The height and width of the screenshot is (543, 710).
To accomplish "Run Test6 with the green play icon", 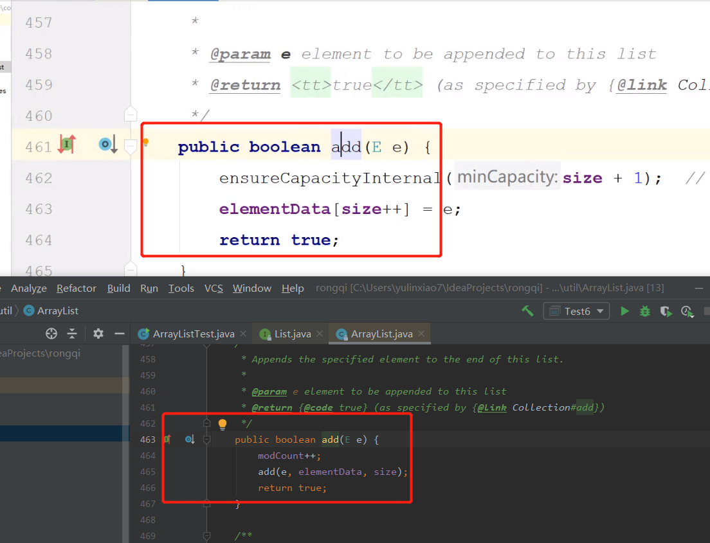I will (x=625, y=311).
